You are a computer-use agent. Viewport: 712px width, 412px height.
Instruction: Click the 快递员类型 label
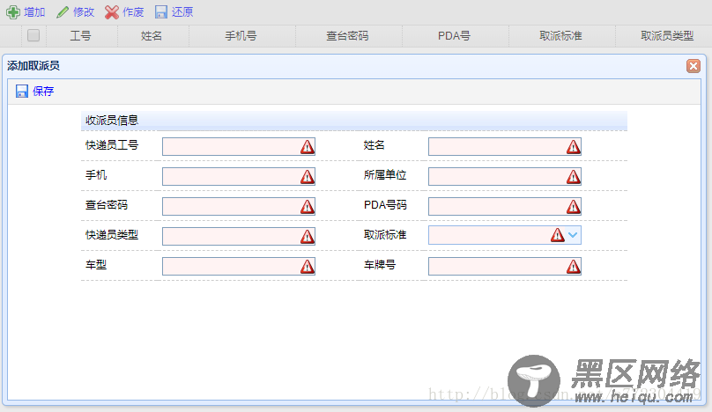coord(112,235)
